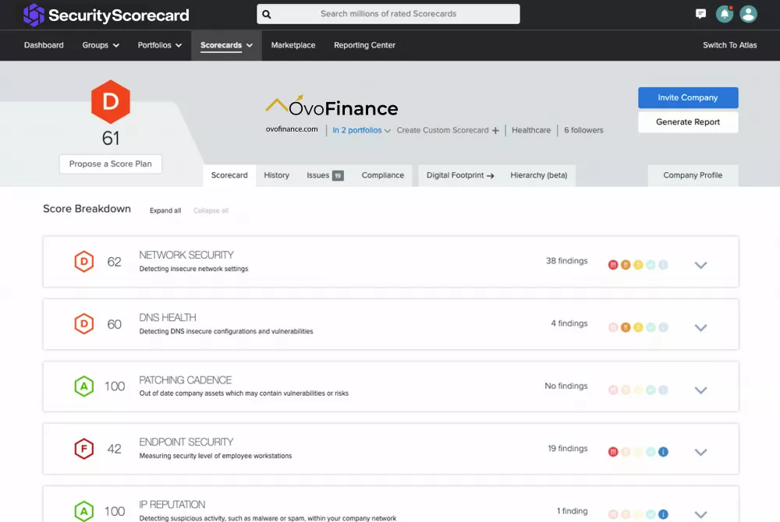Open the user account avatar
The height and width of the screenshot is (522, 780).
pyautogui.click(x=748, y=14)
